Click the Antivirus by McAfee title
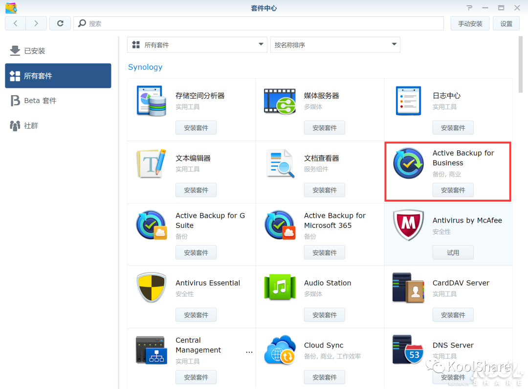 click(467, 220)
